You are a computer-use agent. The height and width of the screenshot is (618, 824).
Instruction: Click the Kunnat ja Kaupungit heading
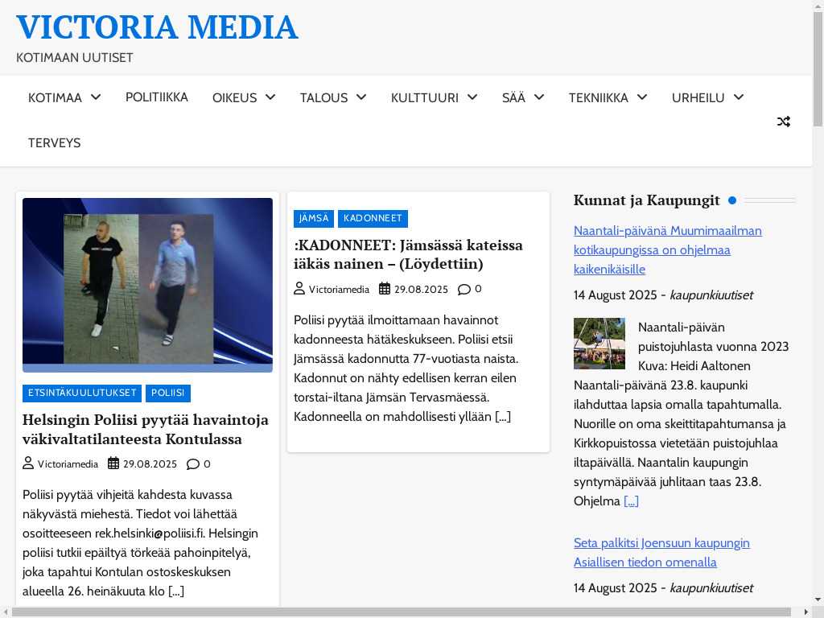pos(646,200)
